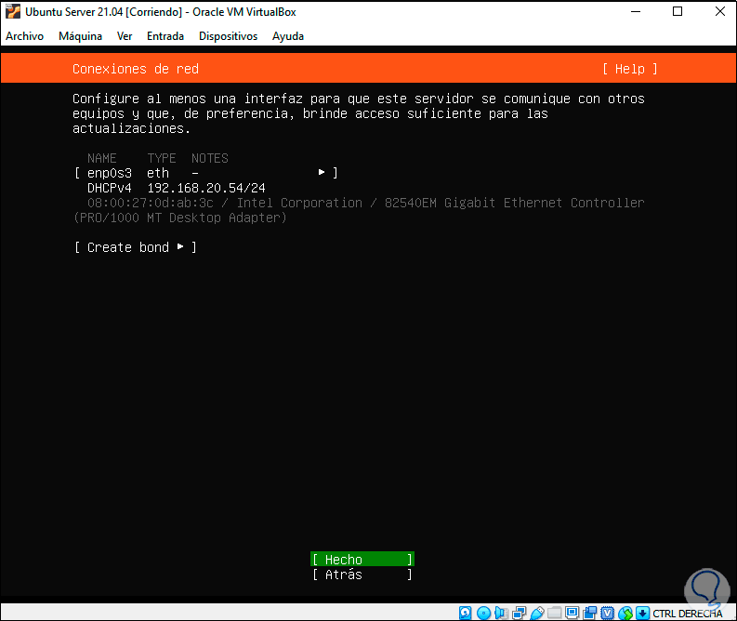Click the Conexiones de red heading

[x=136, y=69]
